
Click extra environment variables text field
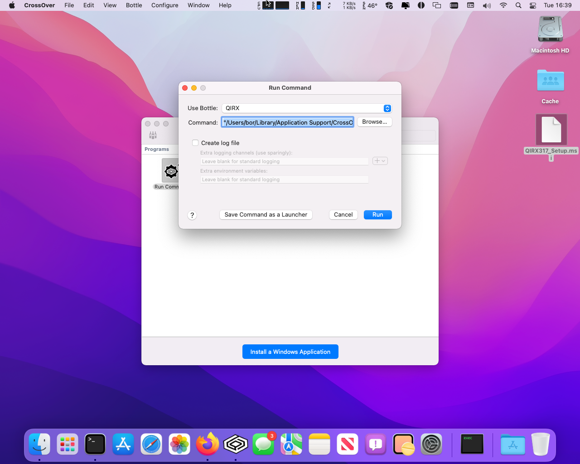pyautogui.click(x=285, y=179)
